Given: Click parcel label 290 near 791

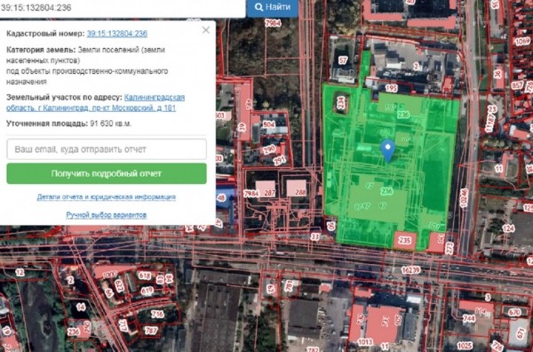Looking at the screenshot, I should point(269,149).
